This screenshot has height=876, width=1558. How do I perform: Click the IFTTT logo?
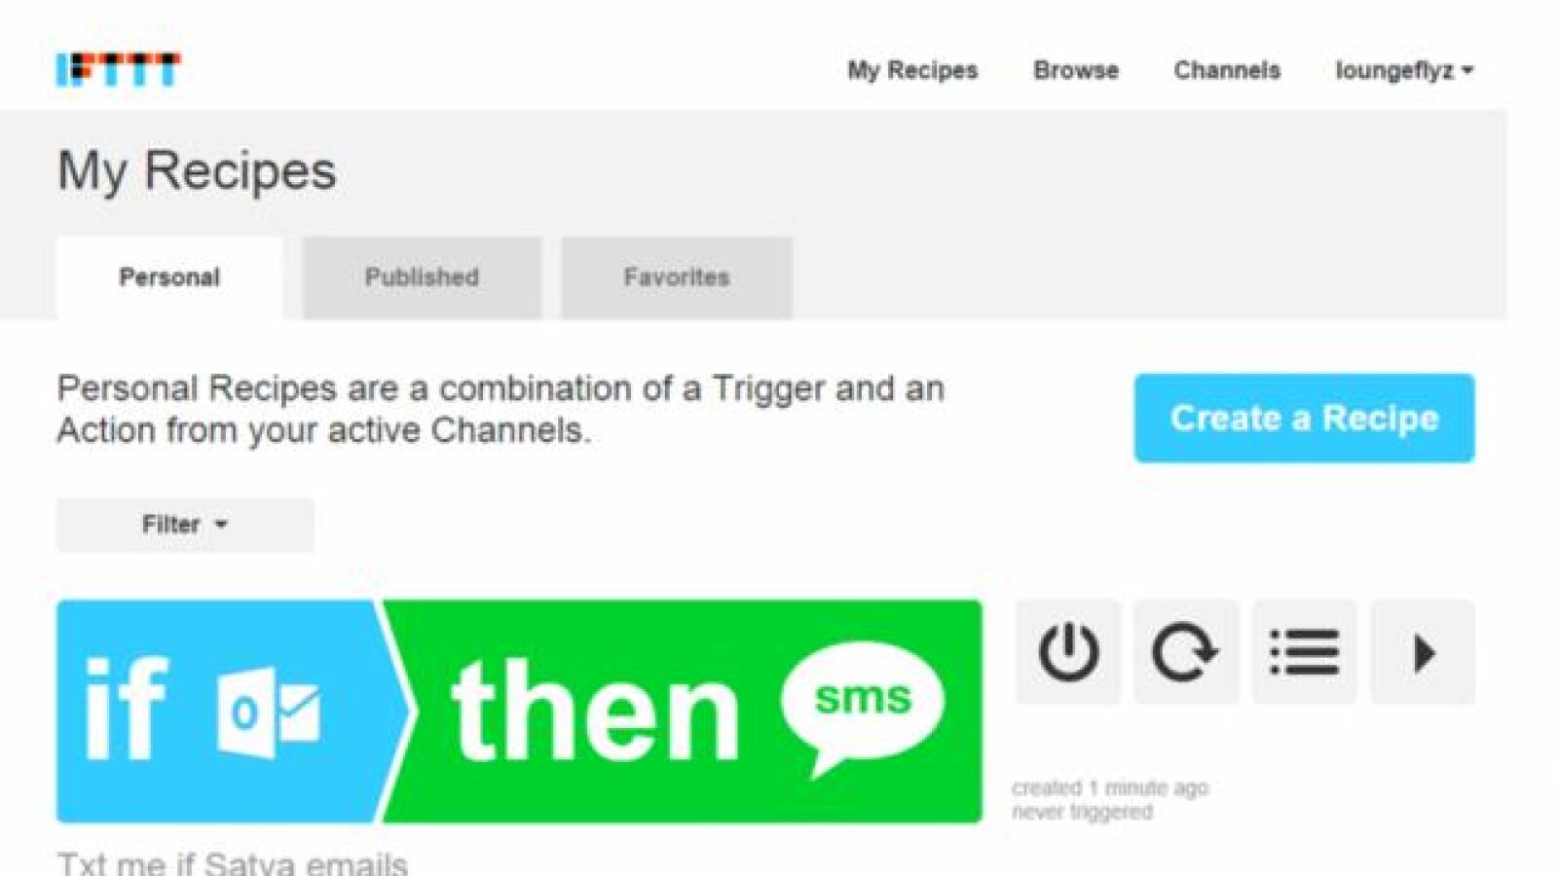(x=118, y=69)
